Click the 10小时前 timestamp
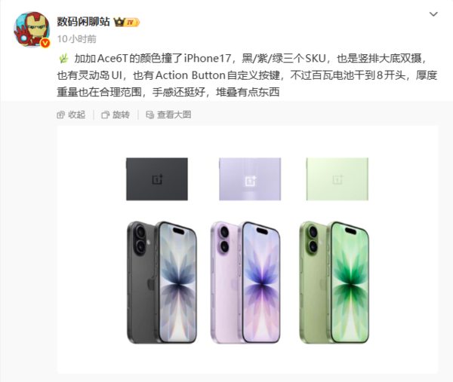 76,39
